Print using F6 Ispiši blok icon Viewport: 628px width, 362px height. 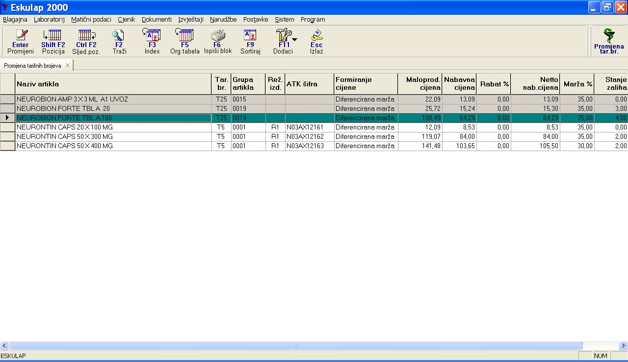pyautogui.click(x=218, y=41)
